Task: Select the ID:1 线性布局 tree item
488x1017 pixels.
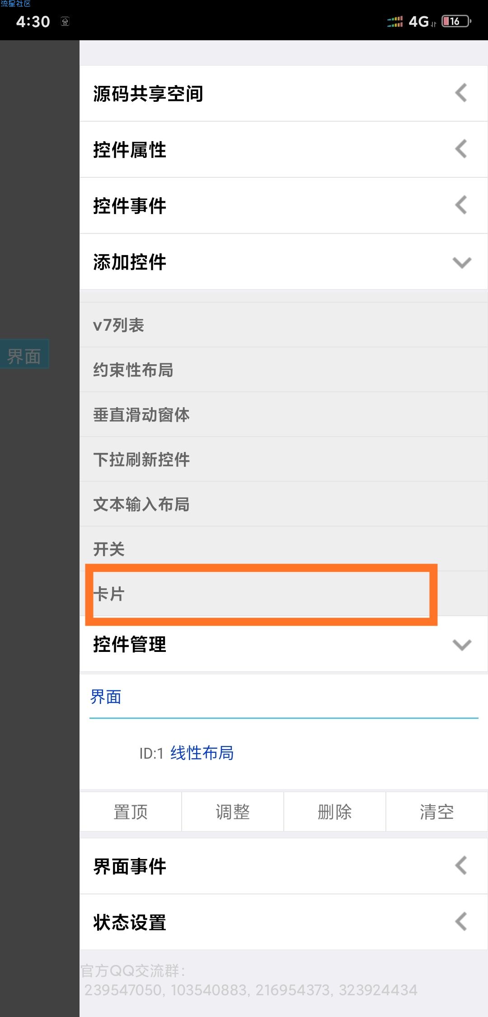Action: [x=202, y=753]
